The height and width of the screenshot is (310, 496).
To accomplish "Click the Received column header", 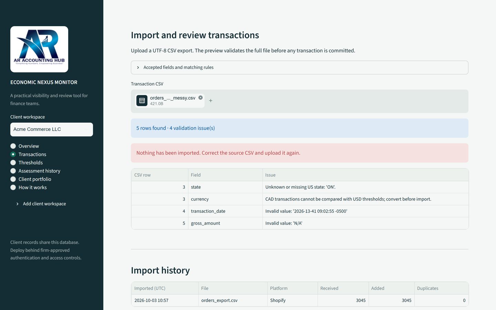I will click(343, 288).
